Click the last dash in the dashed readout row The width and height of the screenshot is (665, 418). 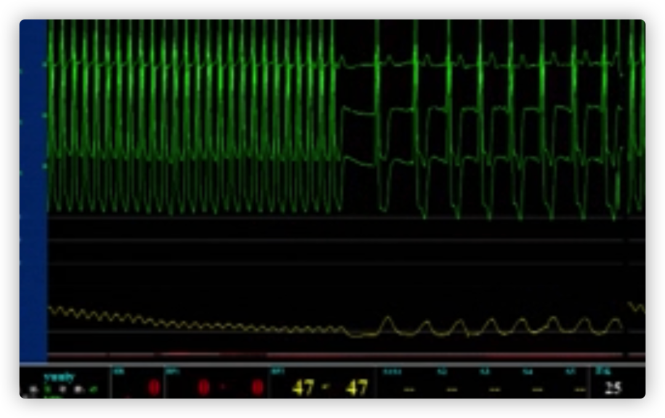pos(579,389)
